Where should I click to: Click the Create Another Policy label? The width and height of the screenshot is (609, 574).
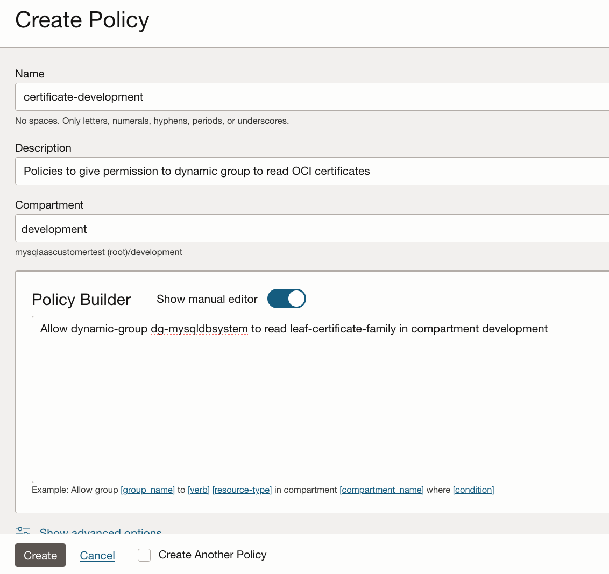click(213, 555)
